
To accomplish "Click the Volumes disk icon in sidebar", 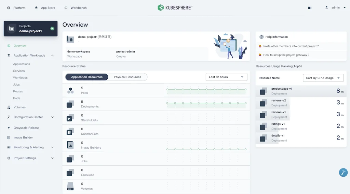I will click(9, 107).
